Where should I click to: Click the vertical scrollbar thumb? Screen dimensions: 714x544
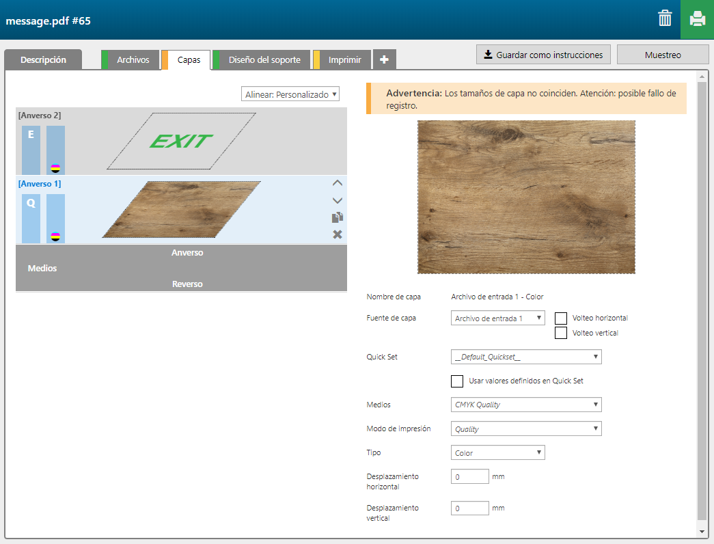[x=702, y=301]
